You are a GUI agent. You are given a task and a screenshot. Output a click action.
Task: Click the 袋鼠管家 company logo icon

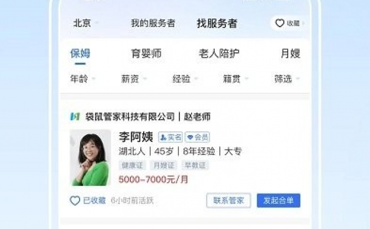click(75, 116)
